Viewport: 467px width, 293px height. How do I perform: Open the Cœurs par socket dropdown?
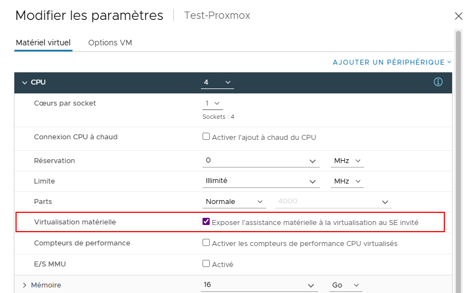213,103
